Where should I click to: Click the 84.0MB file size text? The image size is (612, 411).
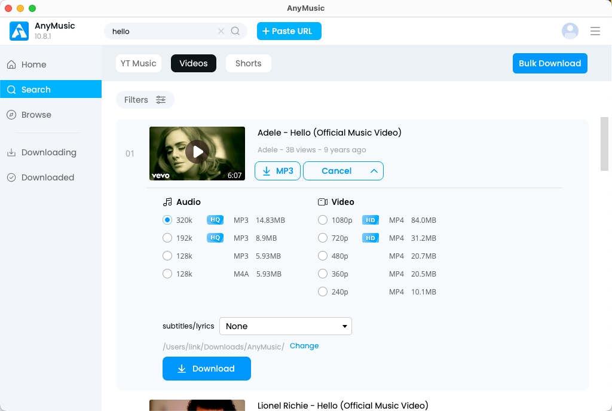point(424,220)
